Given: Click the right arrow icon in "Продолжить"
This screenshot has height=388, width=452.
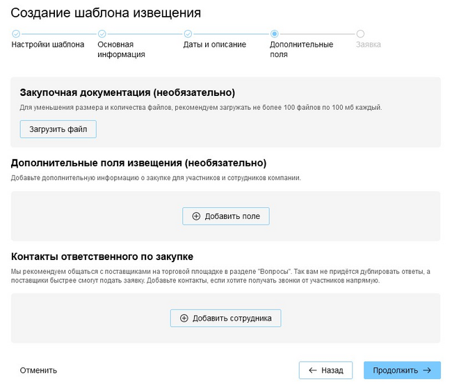Looking at the screenshot, I should pyautogui.click(x=427, y=371).
